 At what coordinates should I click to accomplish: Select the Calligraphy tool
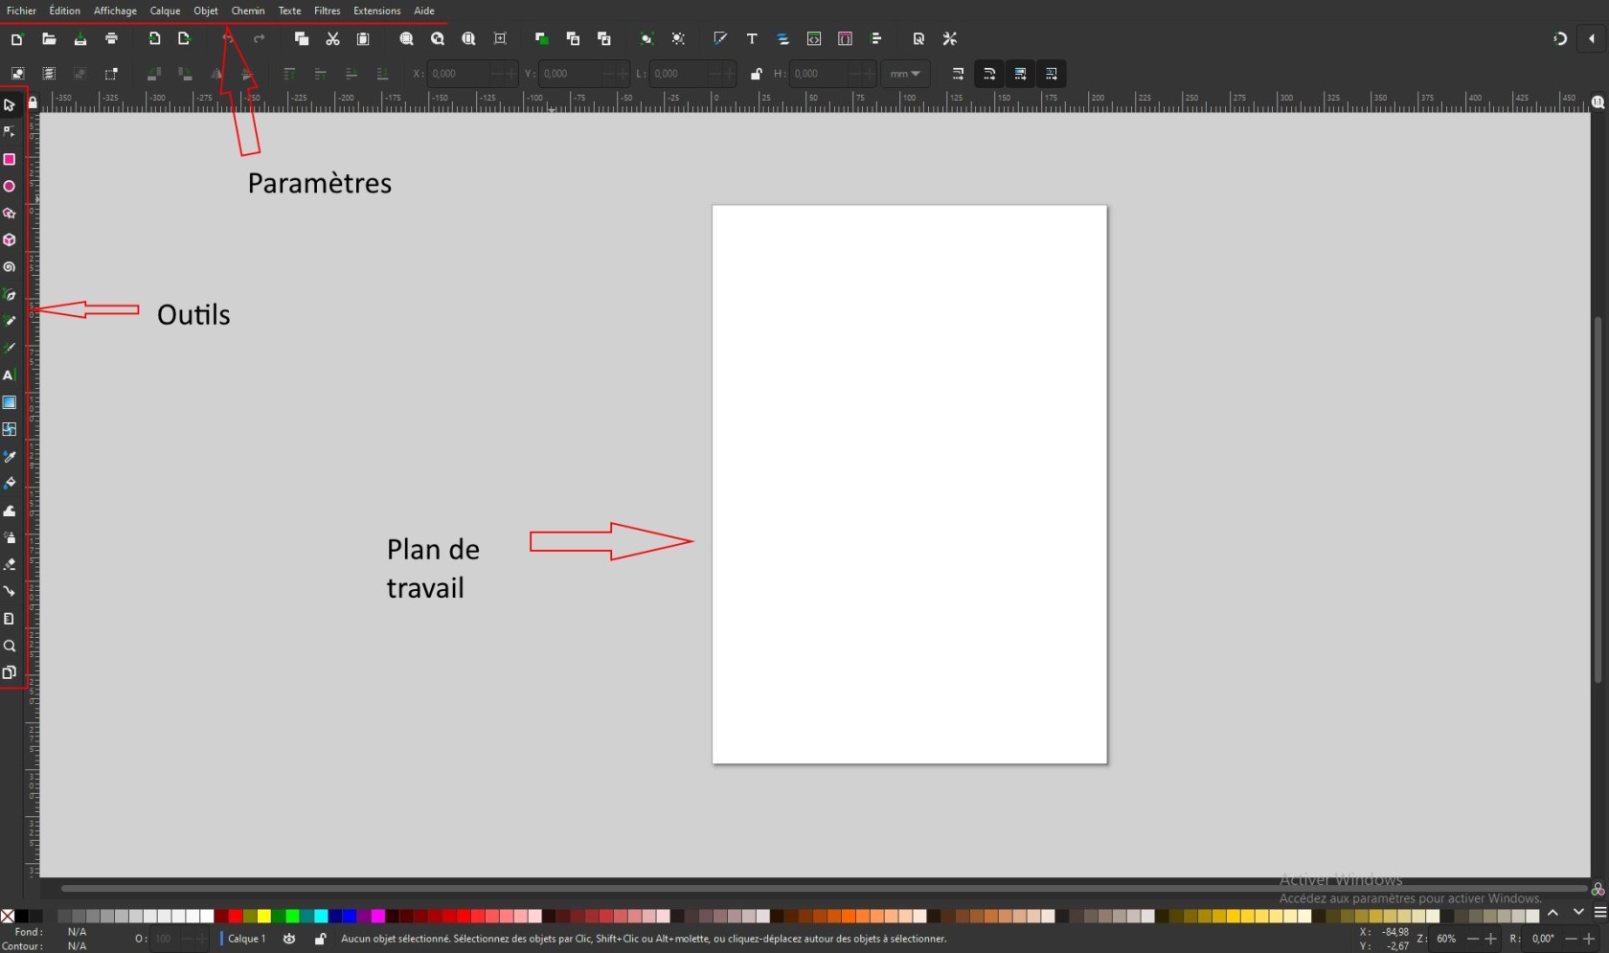(x=10, y=348)
